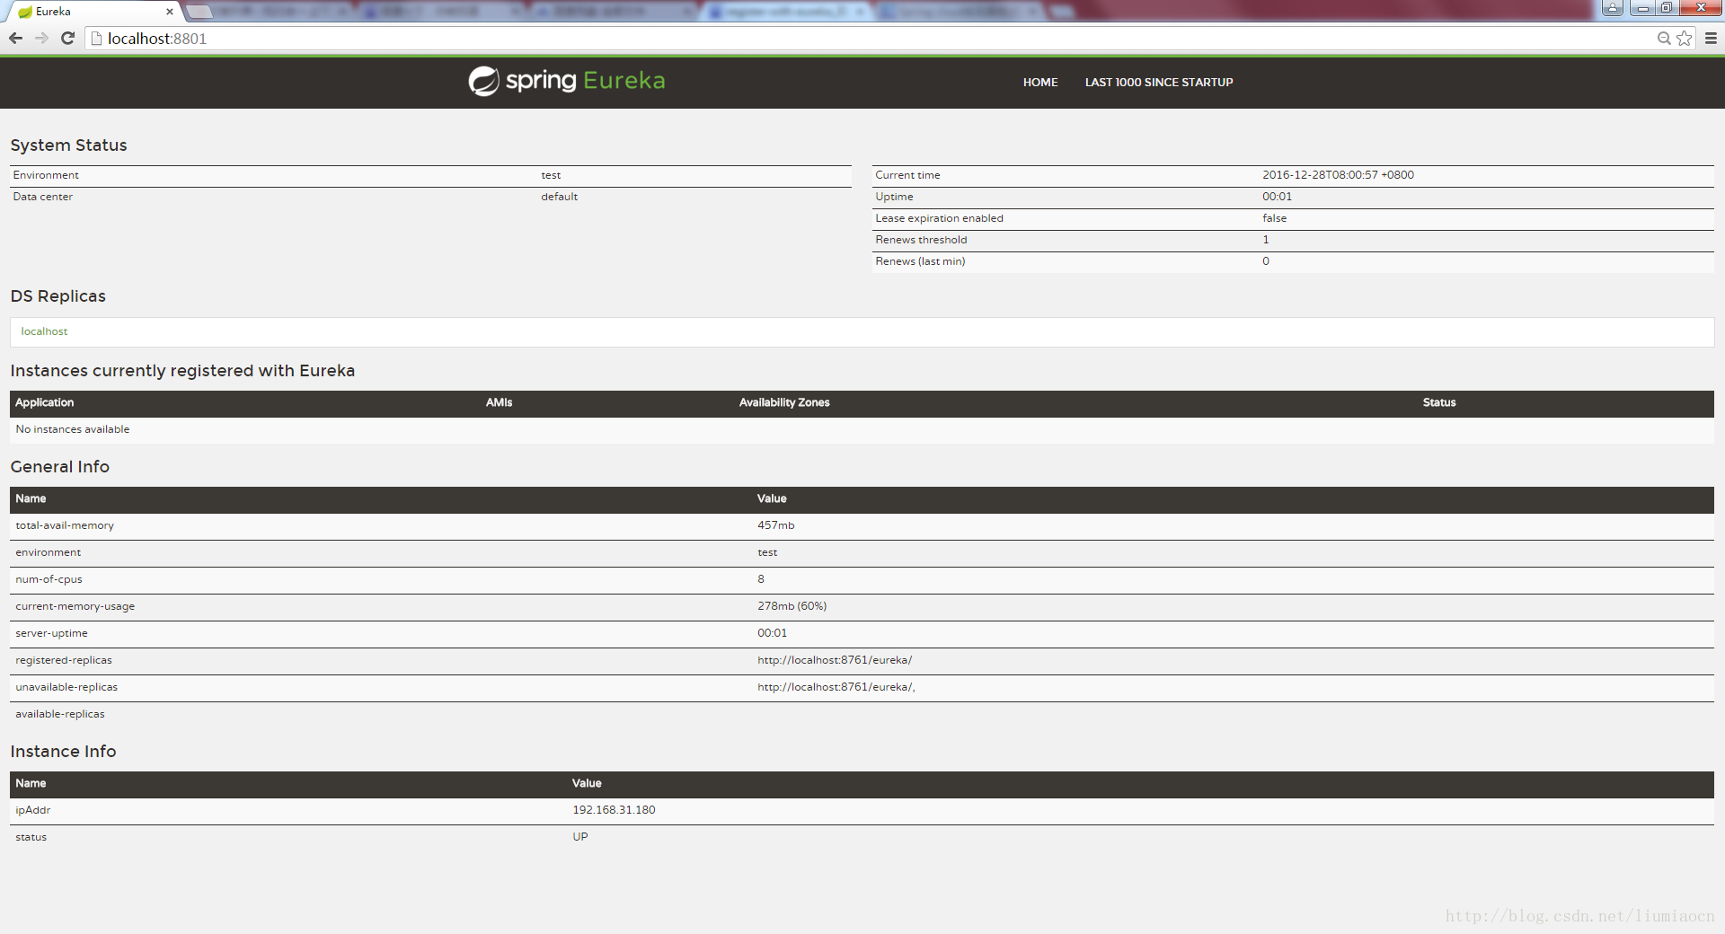
Task: Click the localhost DS replica link
Action: (x=44, y=331)
